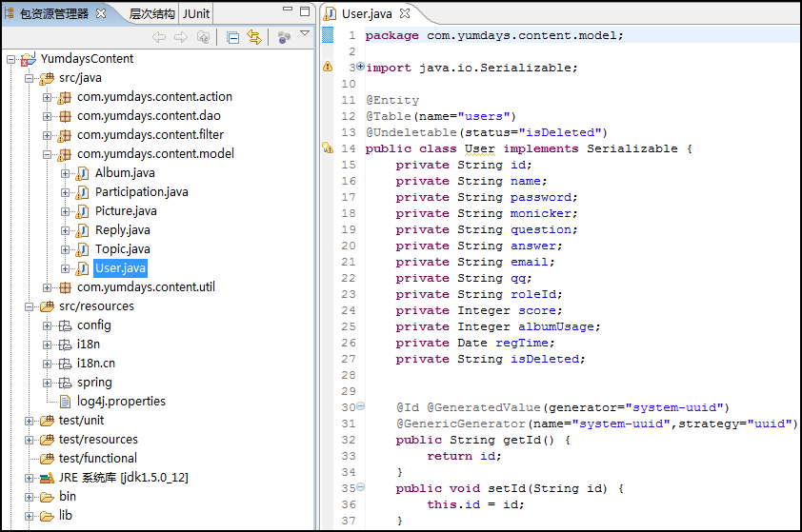
Task: Close the User.java editor tab
Action: [405, 13]
